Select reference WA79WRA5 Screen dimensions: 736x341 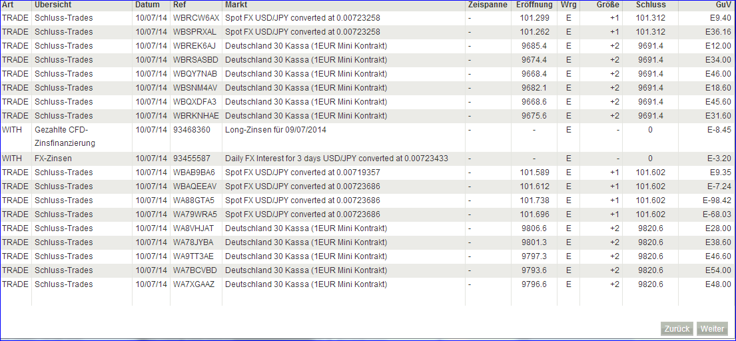tap(194, 214)
